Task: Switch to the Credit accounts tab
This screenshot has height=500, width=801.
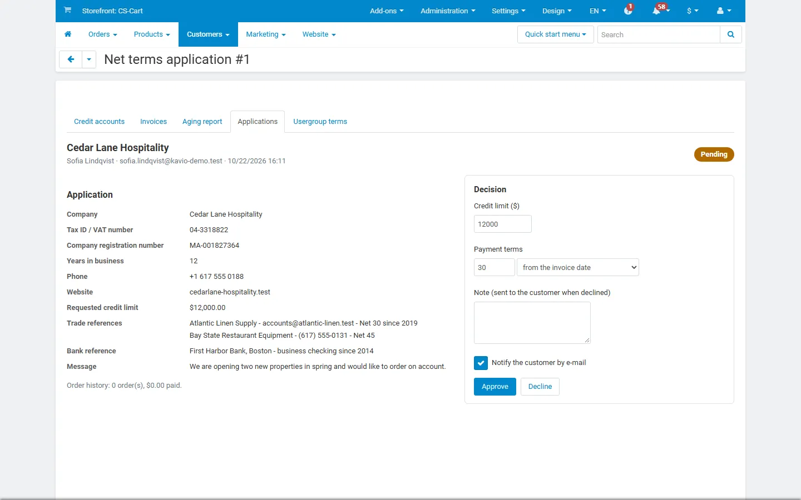Action: (99, 122)
